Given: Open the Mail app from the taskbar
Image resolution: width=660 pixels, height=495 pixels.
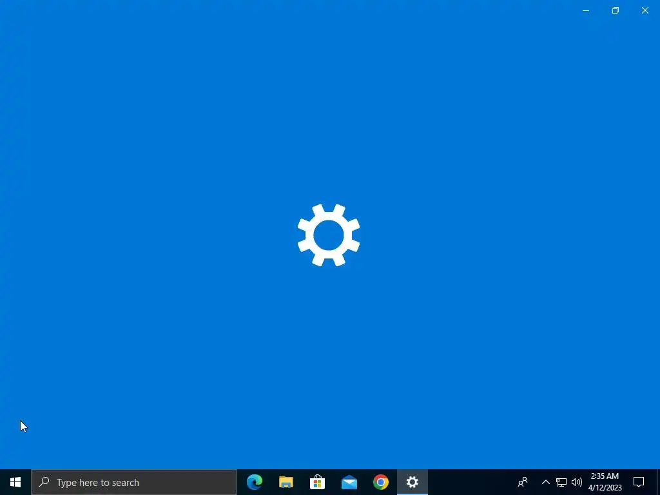Looking at the screenshot, I should pyautogui.click(x=349, y=482).
